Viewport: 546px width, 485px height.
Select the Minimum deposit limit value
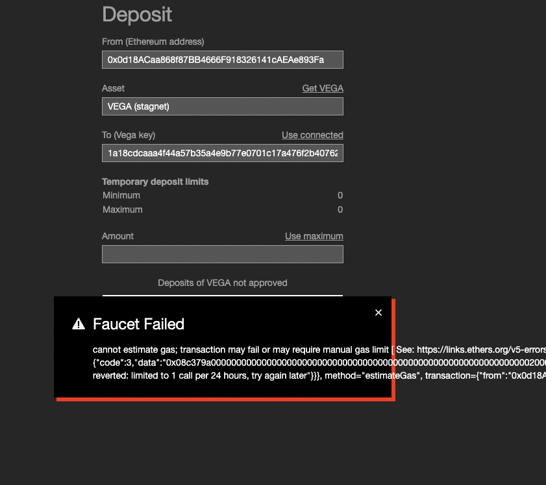point(340,195)
